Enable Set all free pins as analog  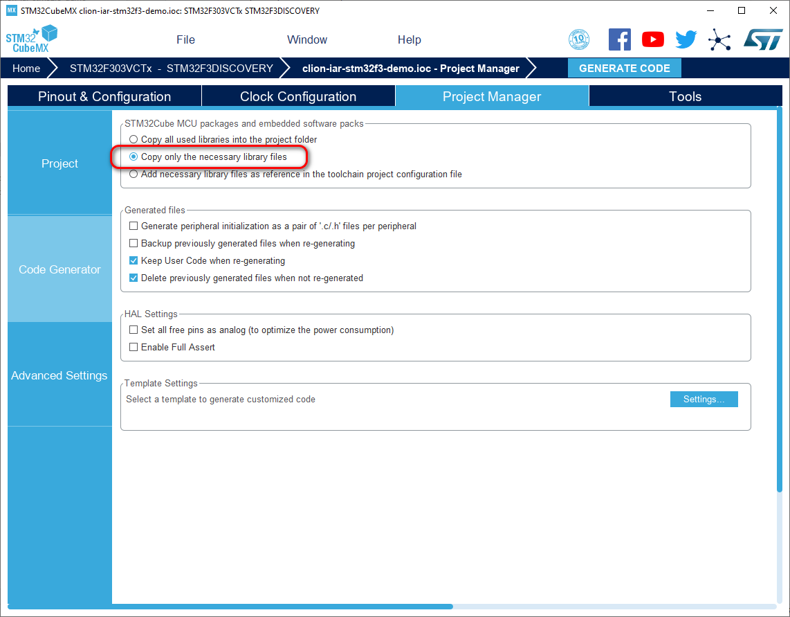click(x=134, y=330)
